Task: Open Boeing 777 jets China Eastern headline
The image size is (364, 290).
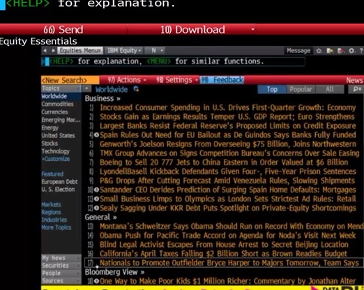Action: pos(224,162)
